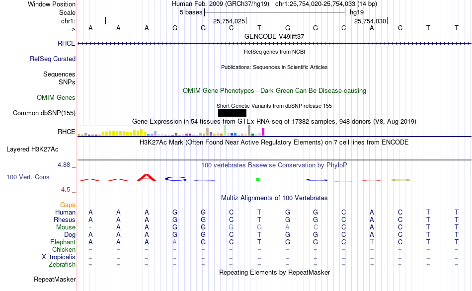Click Multiz Alignments of 100 Vertebrates title

point(274,198)
